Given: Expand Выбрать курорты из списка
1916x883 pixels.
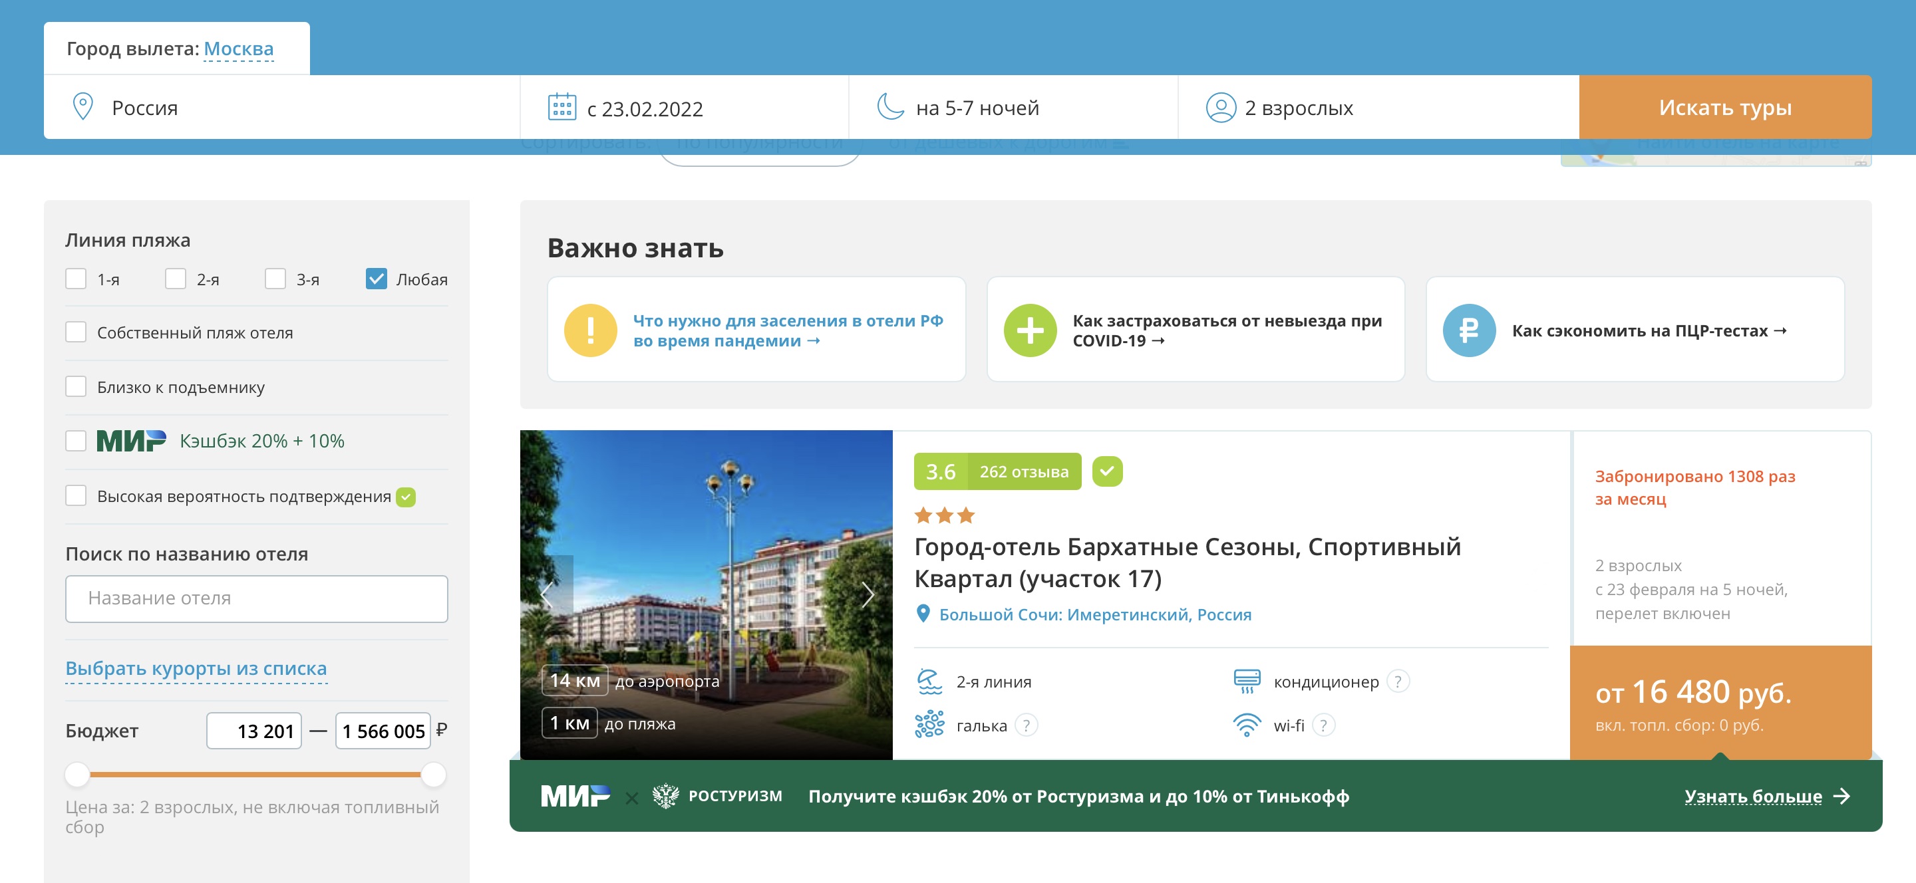Looking at the screenshot, I should [x=196, y=668].
